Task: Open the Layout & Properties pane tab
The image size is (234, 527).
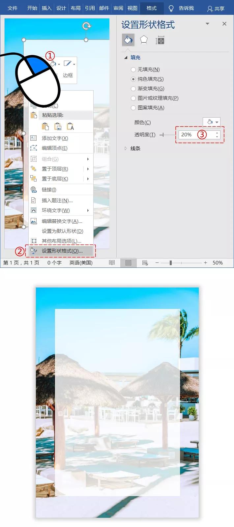Action: tap(160, 40)
